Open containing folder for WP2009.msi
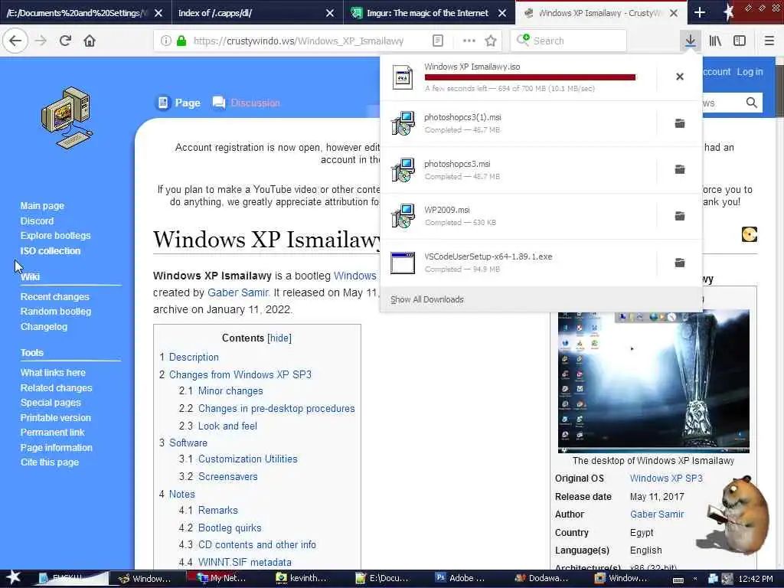 click(680, 216)
